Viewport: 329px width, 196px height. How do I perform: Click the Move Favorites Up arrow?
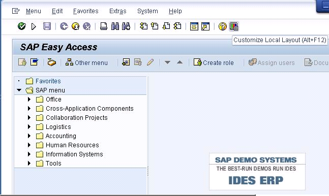[180, 62]
